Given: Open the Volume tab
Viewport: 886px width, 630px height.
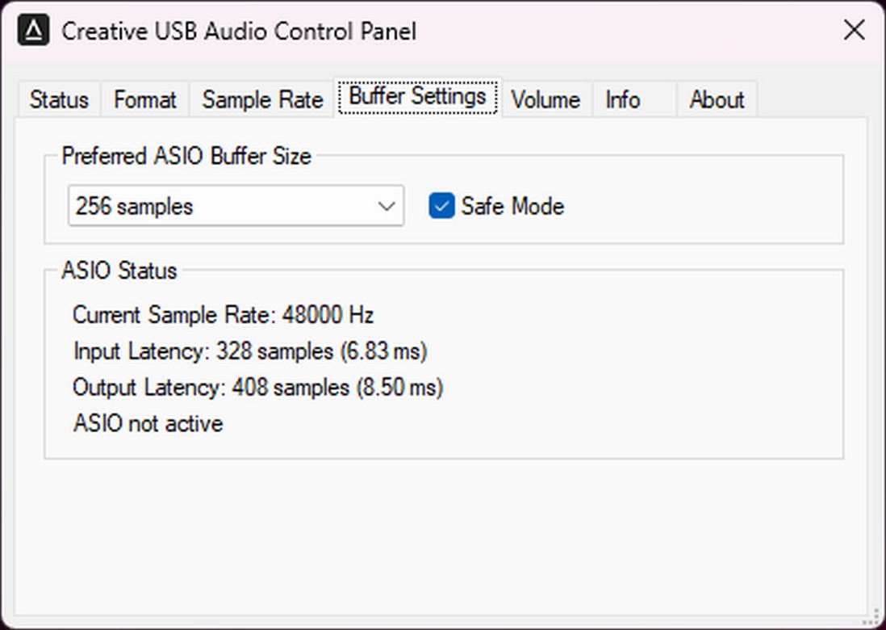Looking at the screenshot, I should pos(545,100).
